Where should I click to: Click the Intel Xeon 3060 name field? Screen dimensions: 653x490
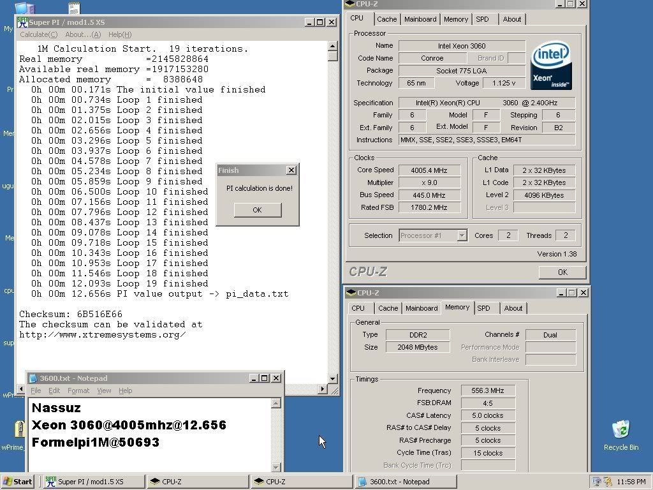point(462,46)
